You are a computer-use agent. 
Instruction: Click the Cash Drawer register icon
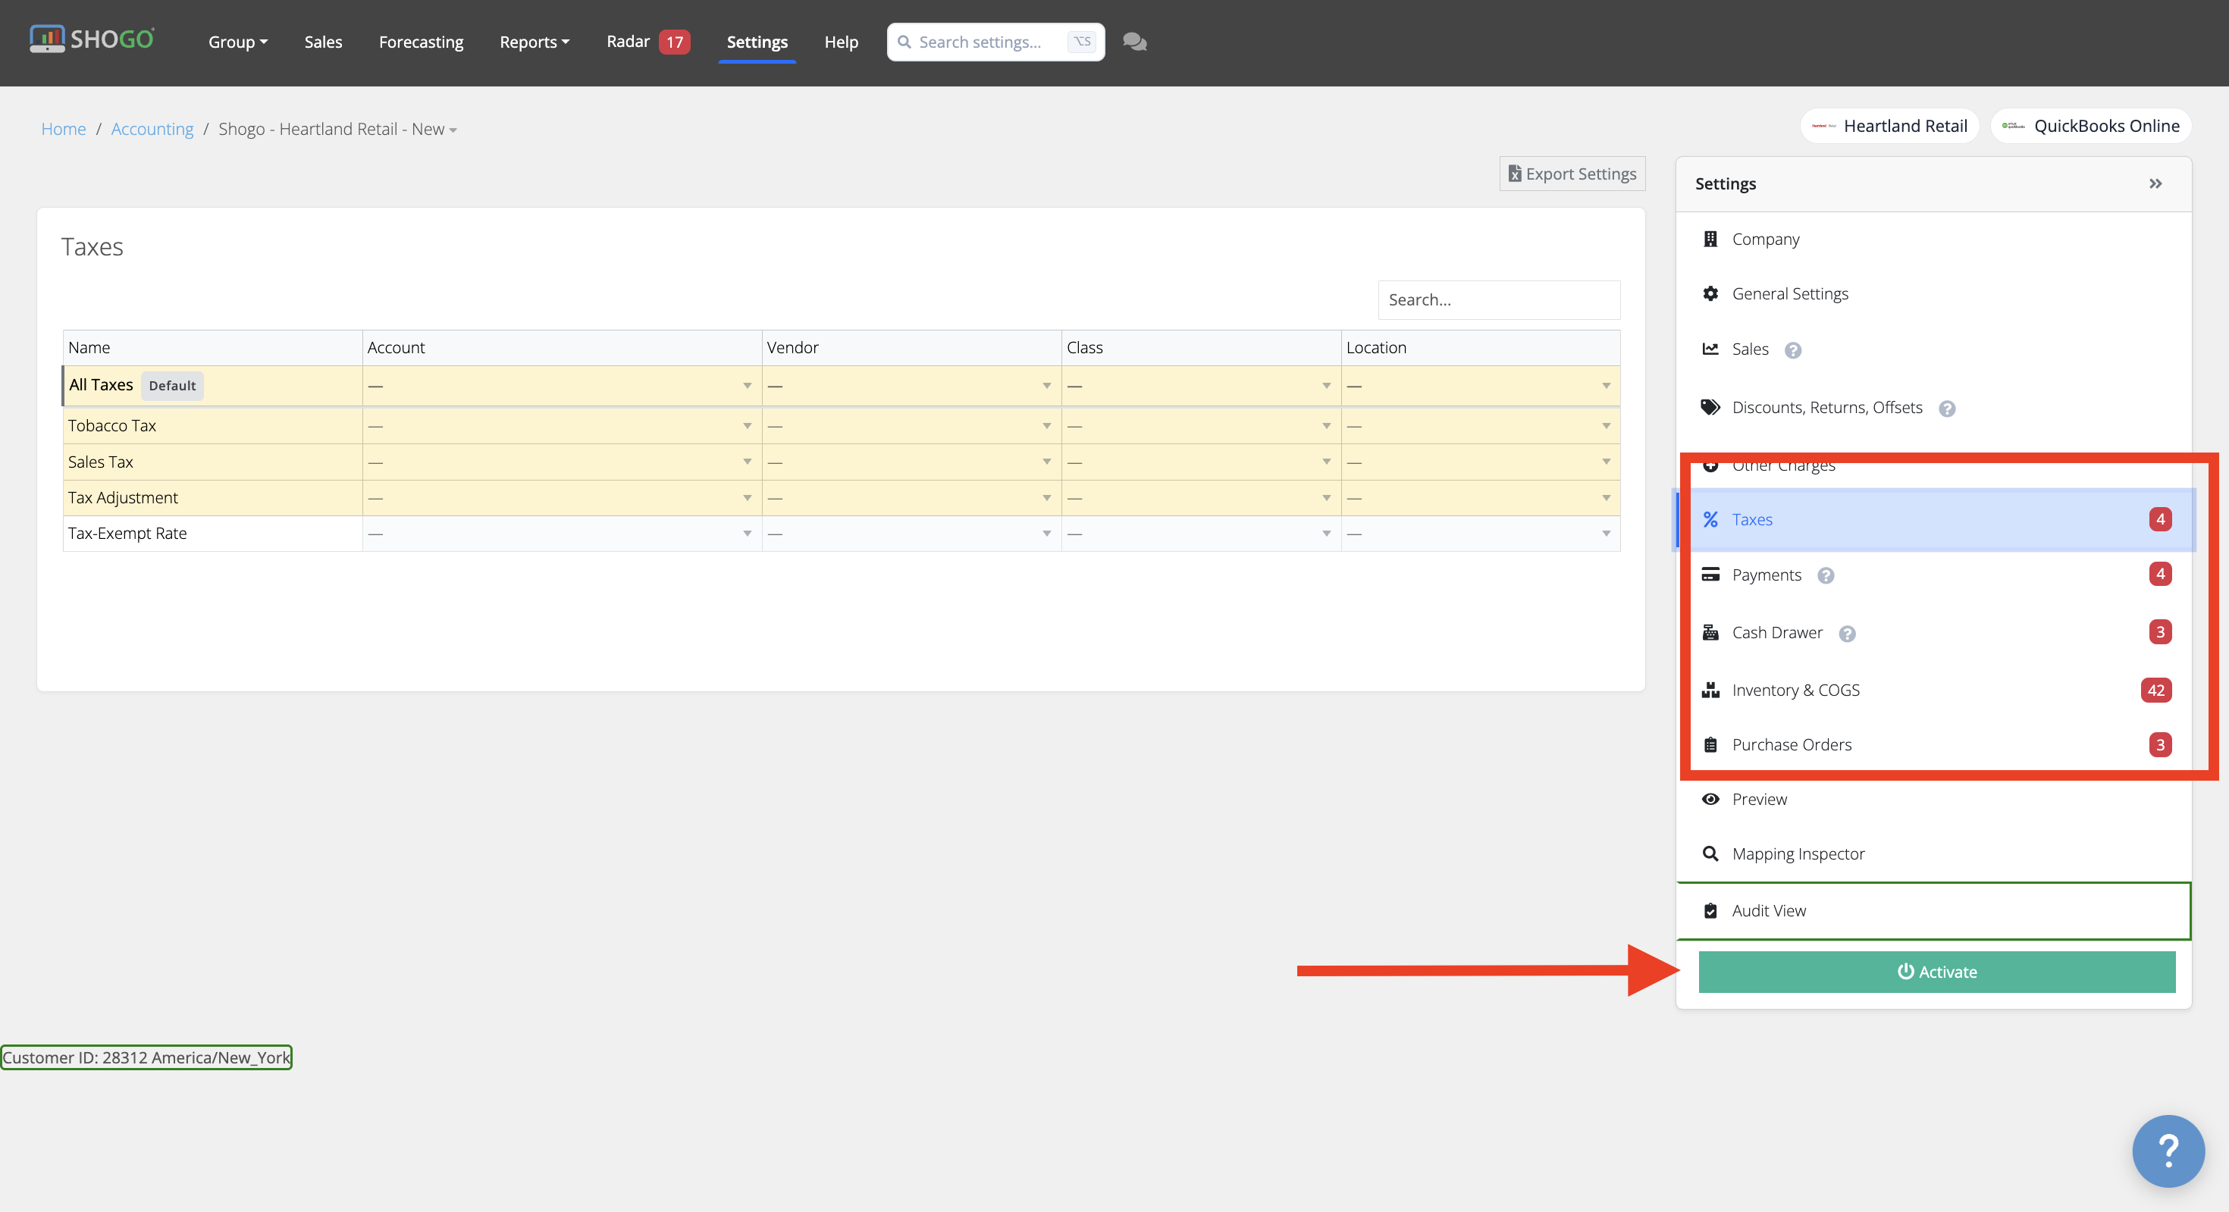point(1710,632)
